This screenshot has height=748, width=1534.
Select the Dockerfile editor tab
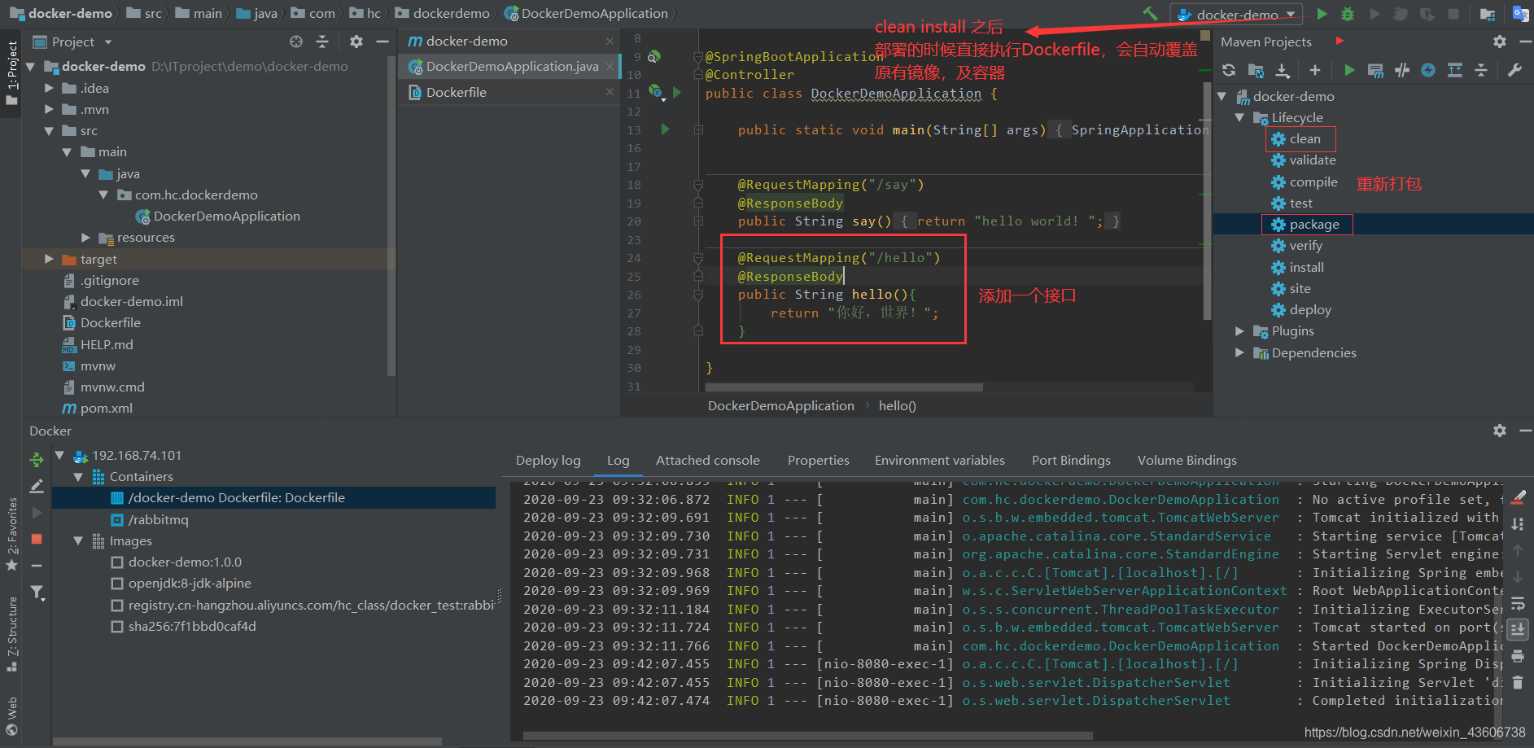(x=509, y=93)
